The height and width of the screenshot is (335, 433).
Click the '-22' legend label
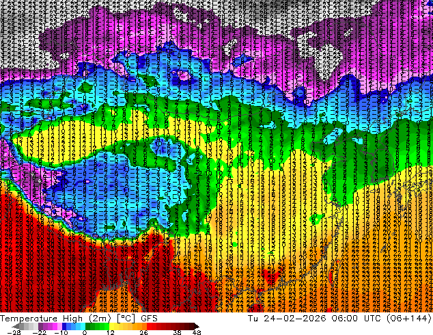tap(39, 332)
